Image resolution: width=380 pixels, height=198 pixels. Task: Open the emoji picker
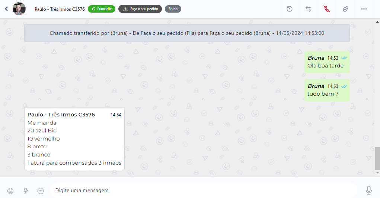[10, 191]
